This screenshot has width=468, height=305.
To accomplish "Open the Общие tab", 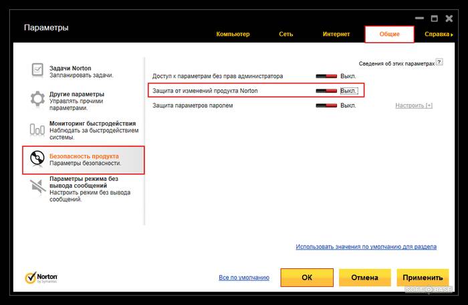I will point(389,33).
